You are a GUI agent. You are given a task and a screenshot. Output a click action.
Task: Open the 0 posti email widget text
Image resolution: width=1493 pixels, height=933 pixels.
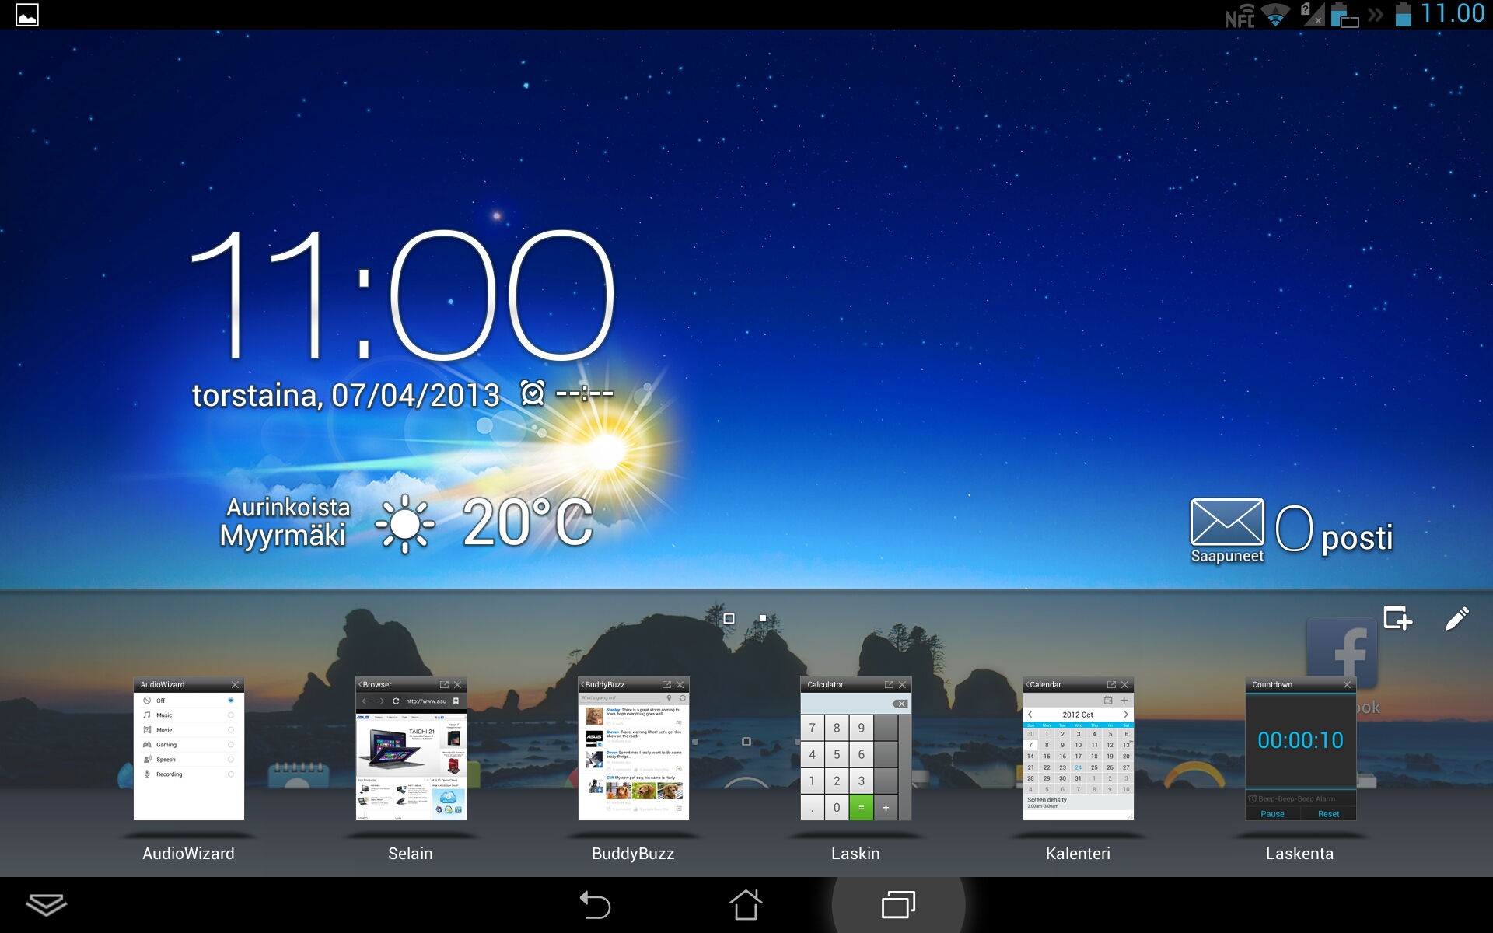tap(1334, 531)
